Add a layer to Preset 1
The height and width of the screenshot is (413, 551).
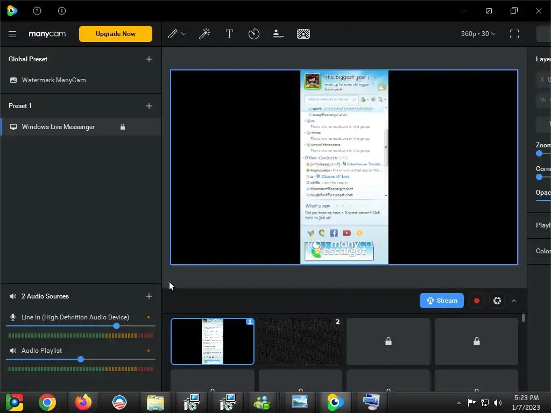pos(149,106)
